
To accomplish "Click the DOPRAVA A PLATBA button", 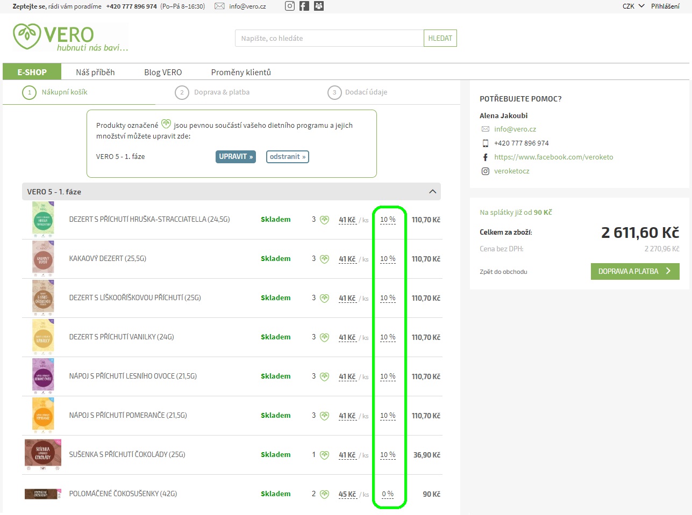I will coord(635,271).
